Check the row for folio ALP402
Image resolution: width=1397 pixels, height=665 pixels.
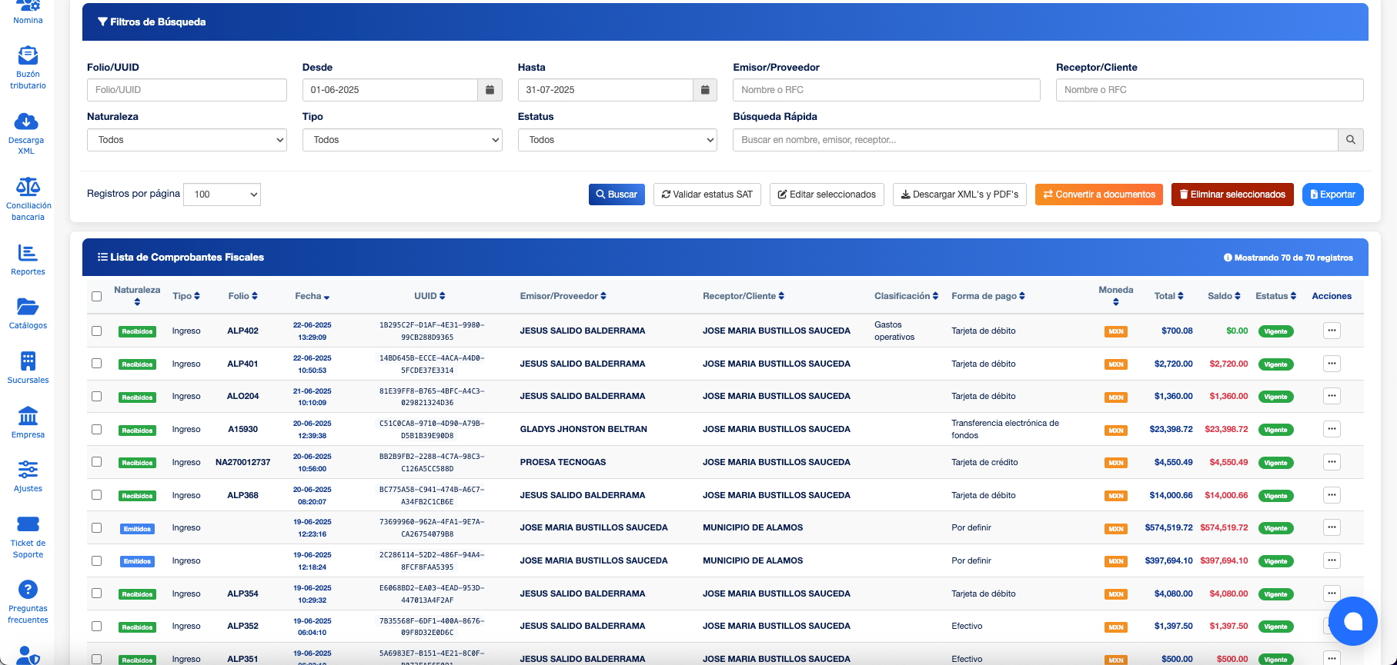point(97,331)
